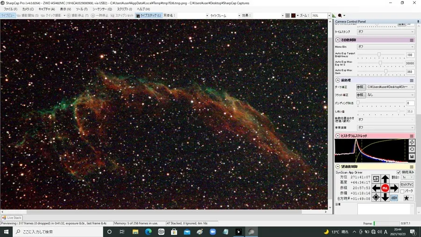Click セットアップ setup button
The image size is (421, 237).
407,185
